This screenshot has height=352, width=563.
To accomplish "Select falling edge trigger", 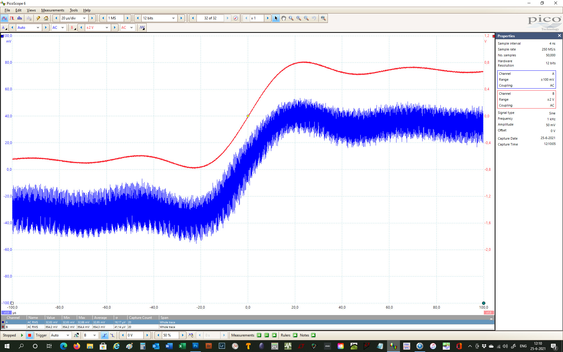I will (112, 335).
